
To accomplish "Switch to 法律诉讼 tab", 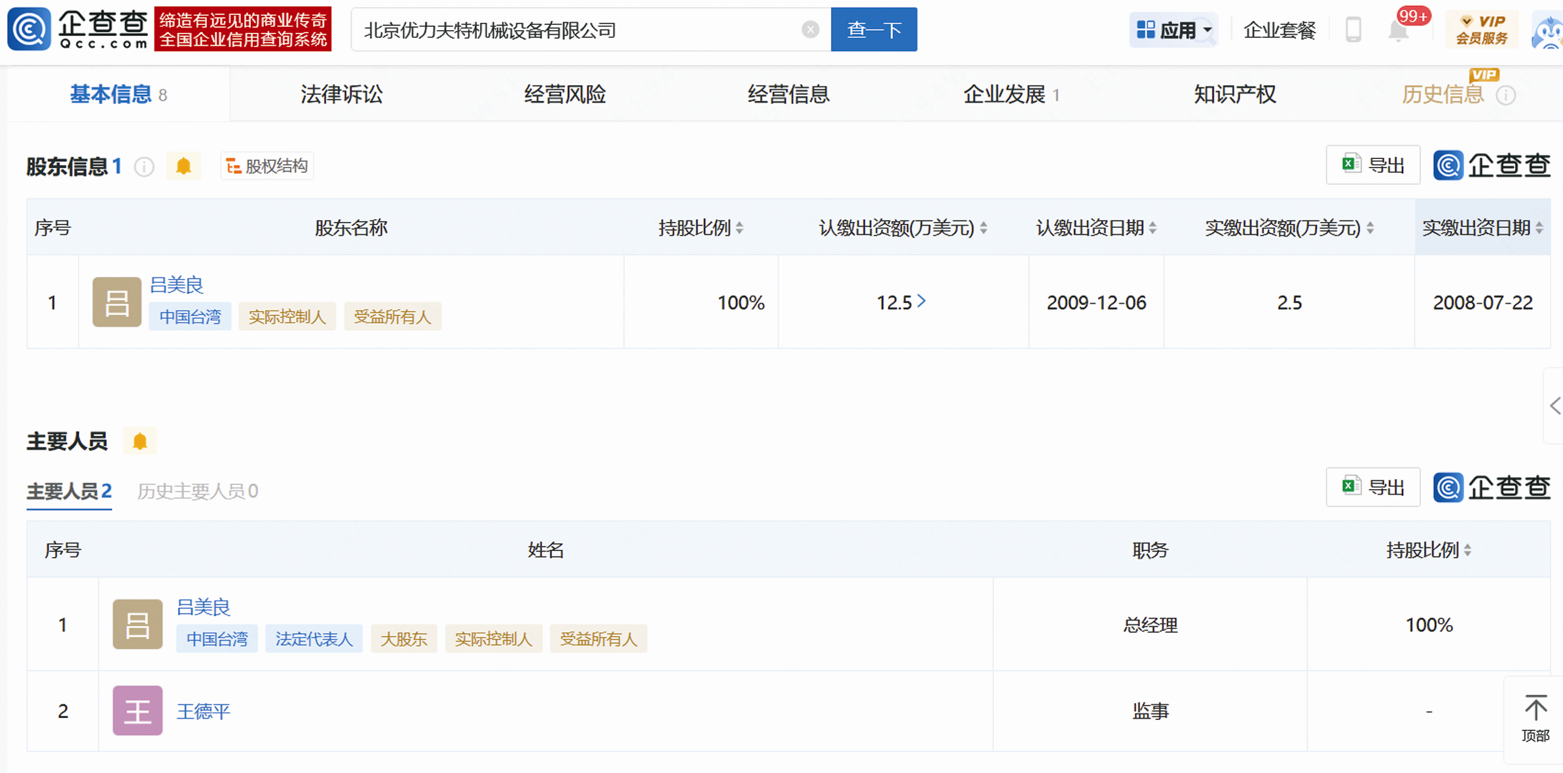I will pyautogui.click(x=341, y=94).
